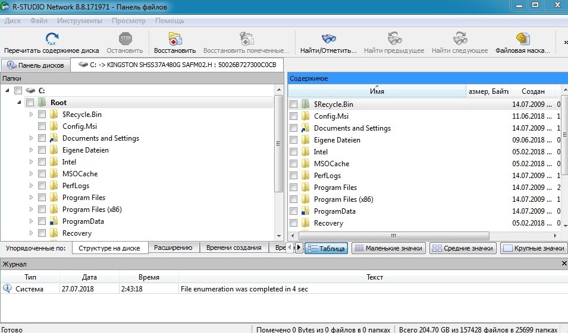
Task: Click the contents horizontal scrollbar thumb
Action: [x=394, y=236]
